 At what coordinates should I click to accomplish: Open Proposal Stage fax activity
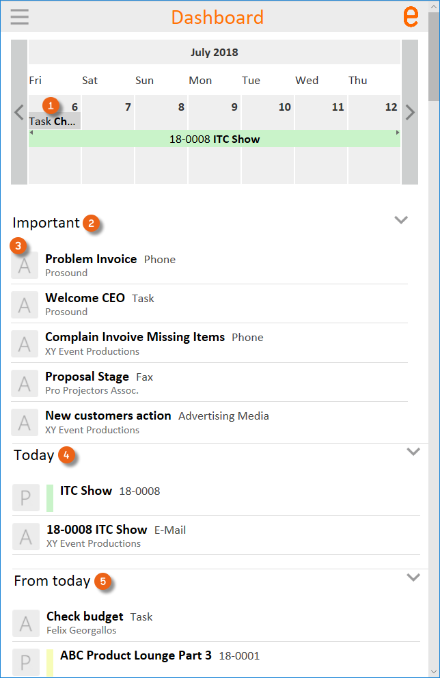point(87,377)
